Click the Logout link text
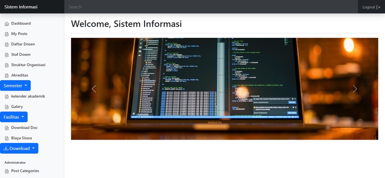Screen dimensions: 385x178 pyautogui.click(x=369, y=7)
